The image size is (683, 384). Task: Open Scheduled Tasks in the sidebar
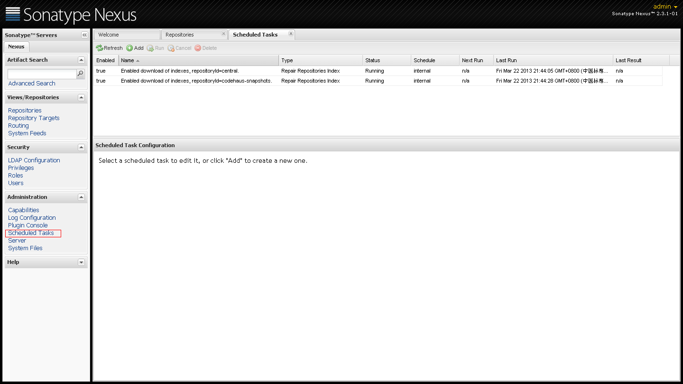click(31, 233)
